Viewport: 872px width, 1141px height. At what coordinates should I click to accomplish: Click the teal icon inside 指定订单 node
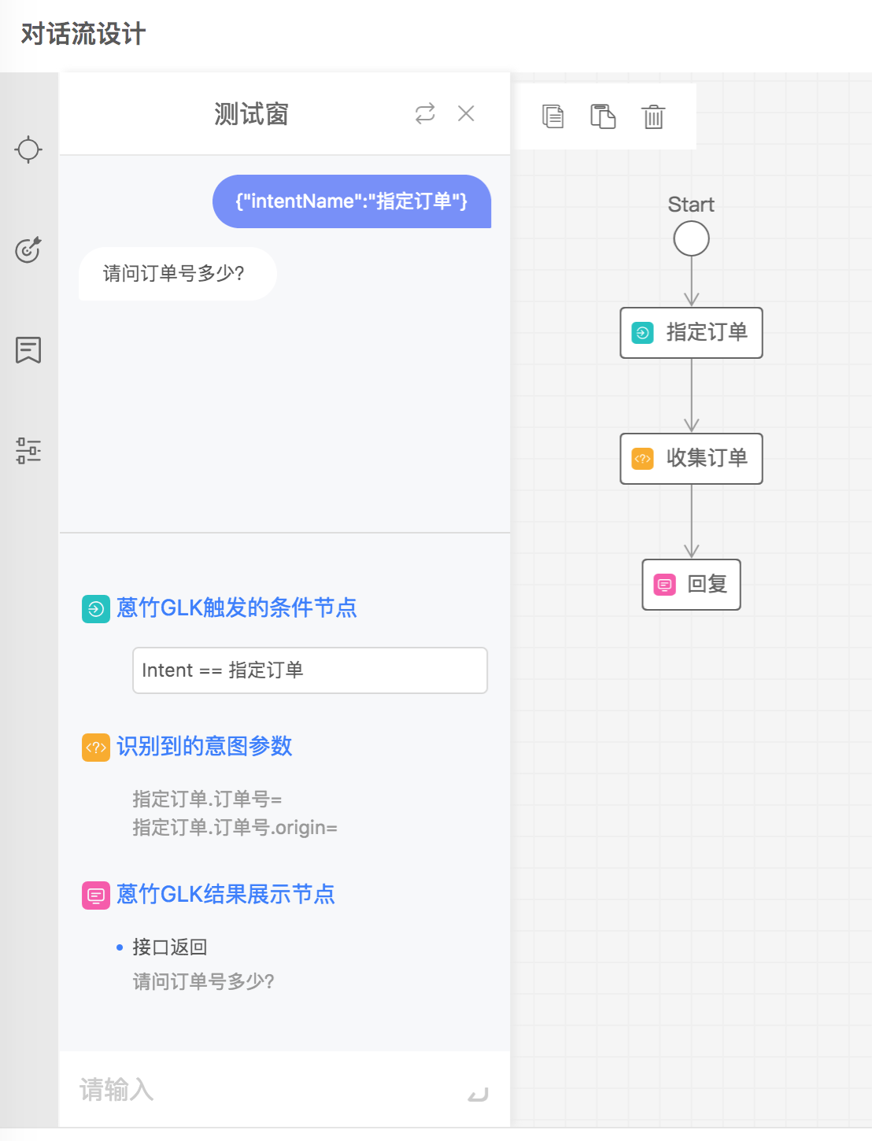[643, 333]
